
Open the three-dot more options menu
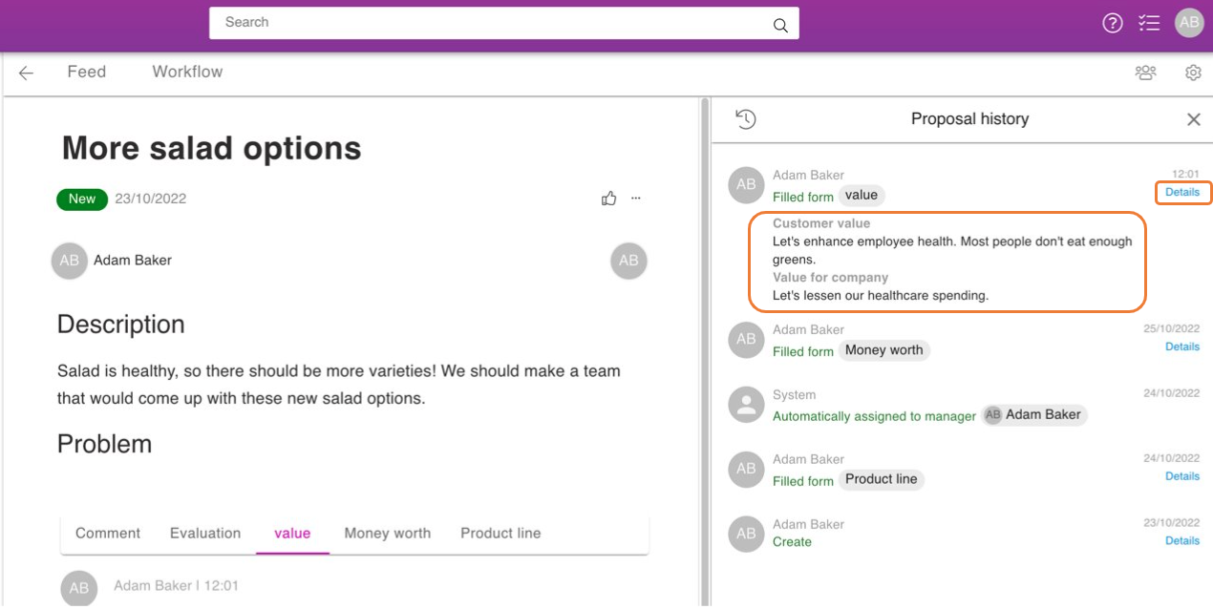point(636,199)
